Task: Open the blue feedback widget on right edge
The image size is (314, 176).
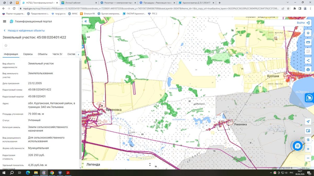Action: point(310,98)
